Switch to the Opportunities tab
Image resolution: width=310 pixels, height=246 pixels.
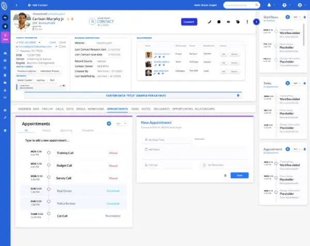click(x=182, y=109)
